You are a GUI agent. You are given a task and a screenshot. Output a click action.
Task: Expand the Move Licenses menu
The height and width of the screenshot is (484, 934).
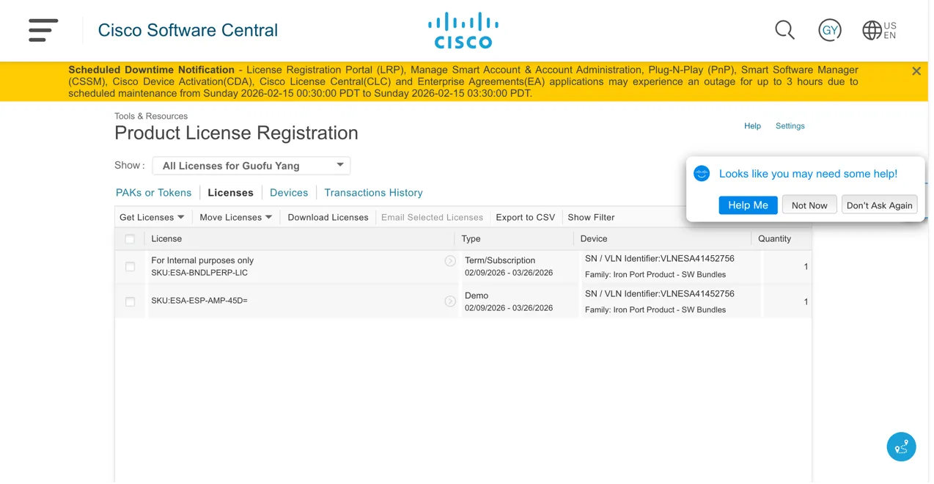coord(235,217)
